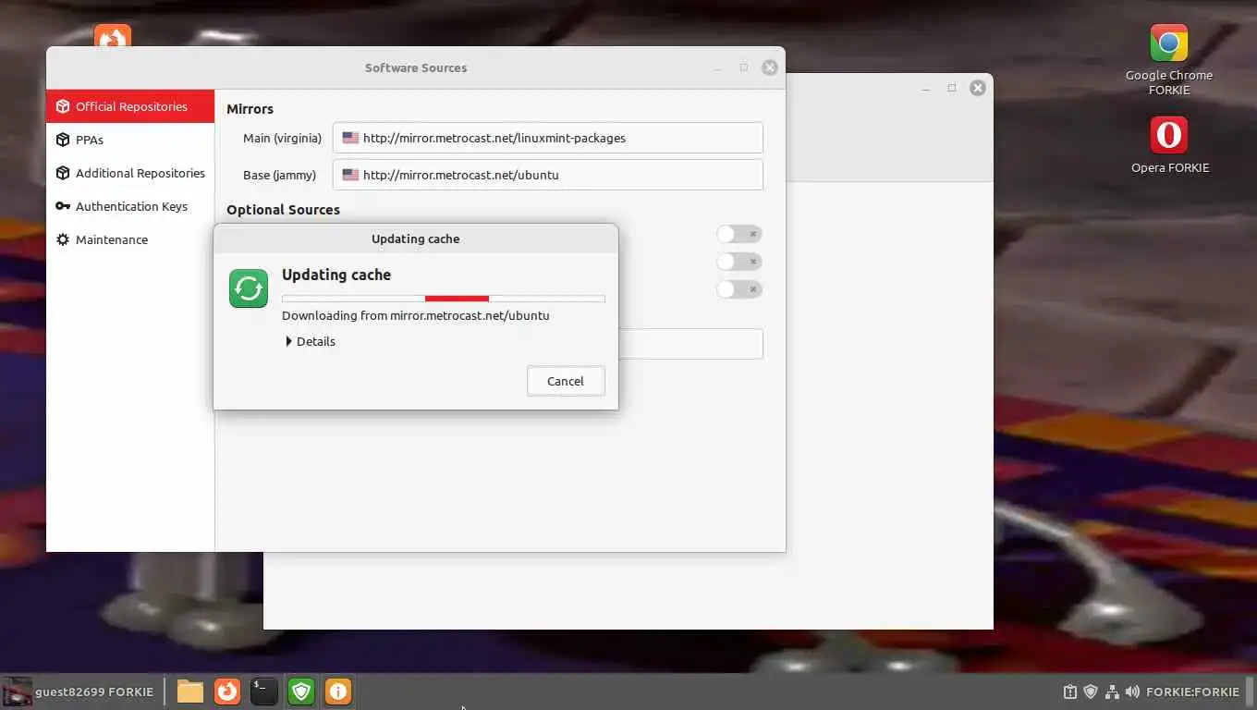Viewport: 1257px width, 710px height.
Task: Open the network connections tray icon
Action: [x=1112, y=692]
